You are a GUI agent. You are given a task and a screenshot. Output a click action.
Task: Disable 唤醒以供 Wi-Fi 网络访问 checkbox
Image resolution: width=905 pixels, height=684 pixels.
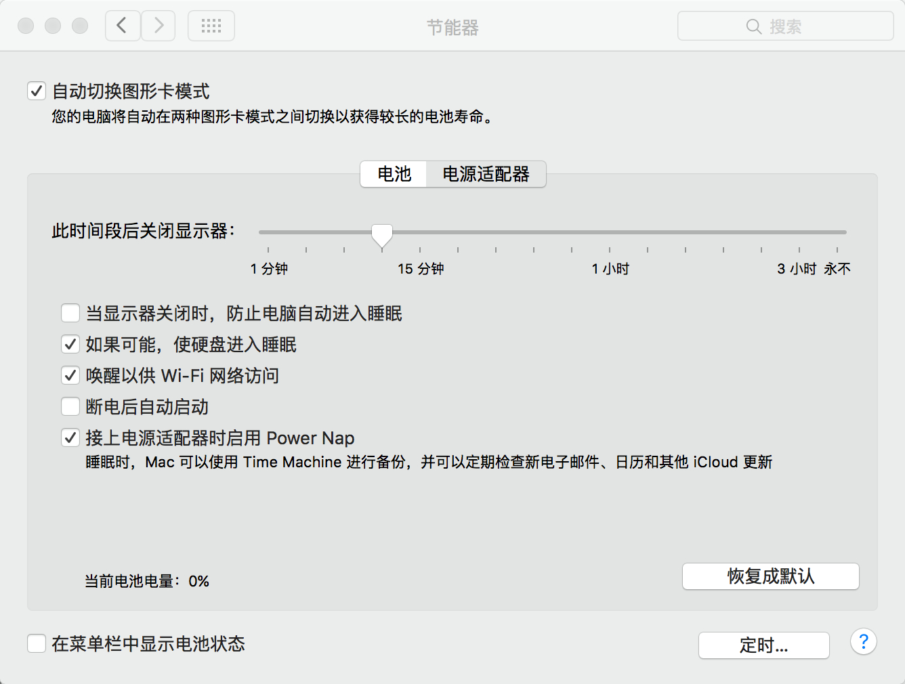click(70, 375)
